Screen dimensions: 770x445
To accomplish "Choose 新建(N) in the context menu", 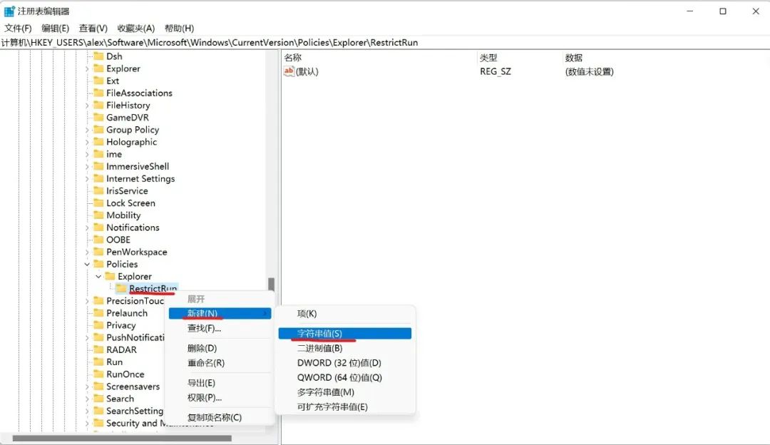I will coord(220,313).
